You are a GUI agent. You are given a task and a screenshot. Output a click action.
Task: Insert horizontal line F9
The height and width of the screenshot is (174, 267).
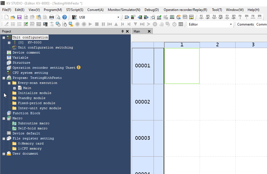(x=253, y=17)
